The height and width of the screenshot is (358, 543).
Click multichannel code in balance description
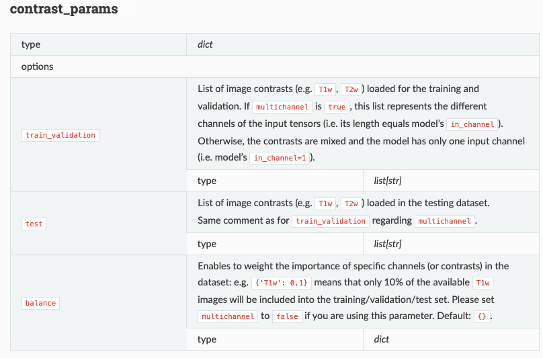point(228,316)
